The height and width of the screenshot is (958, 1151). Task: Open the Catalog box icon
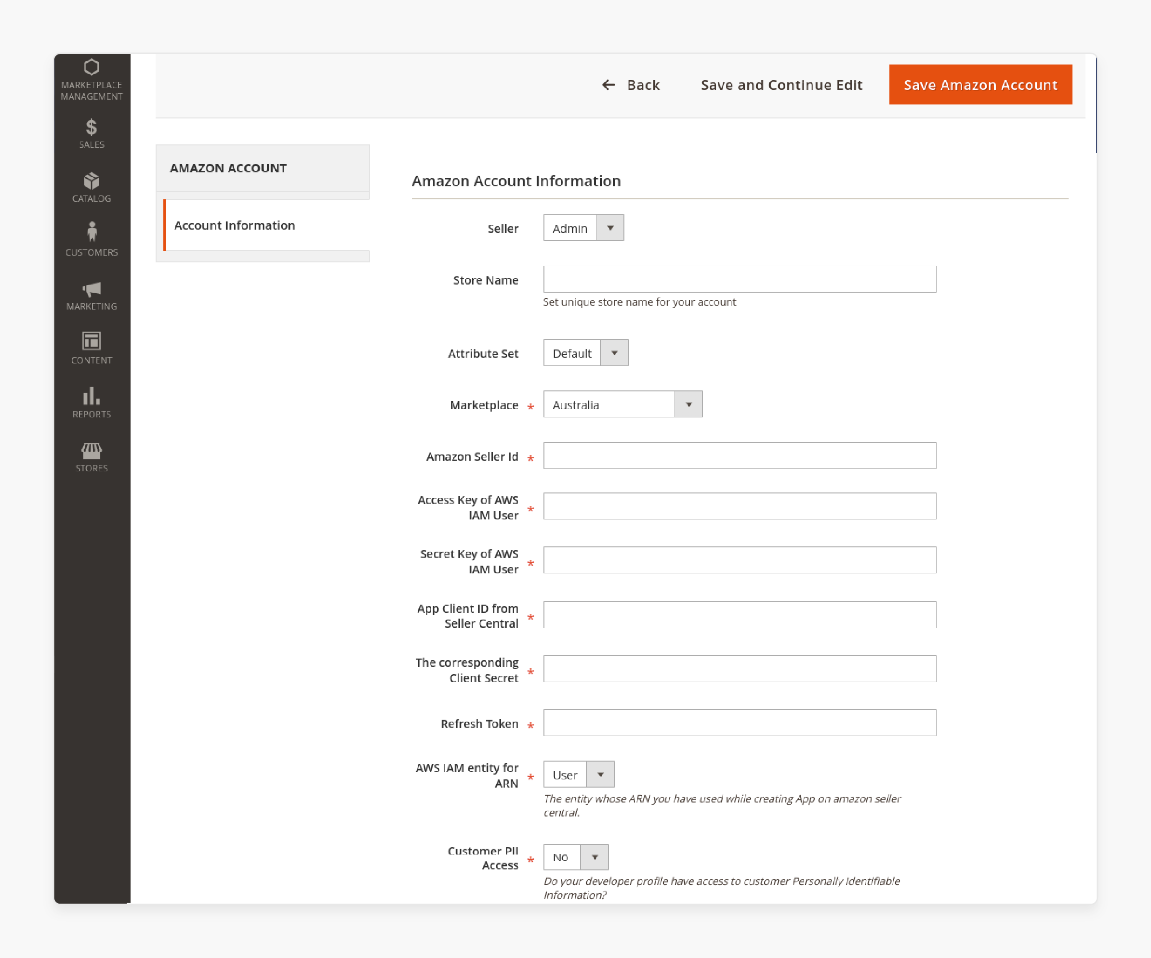[92, 181]
